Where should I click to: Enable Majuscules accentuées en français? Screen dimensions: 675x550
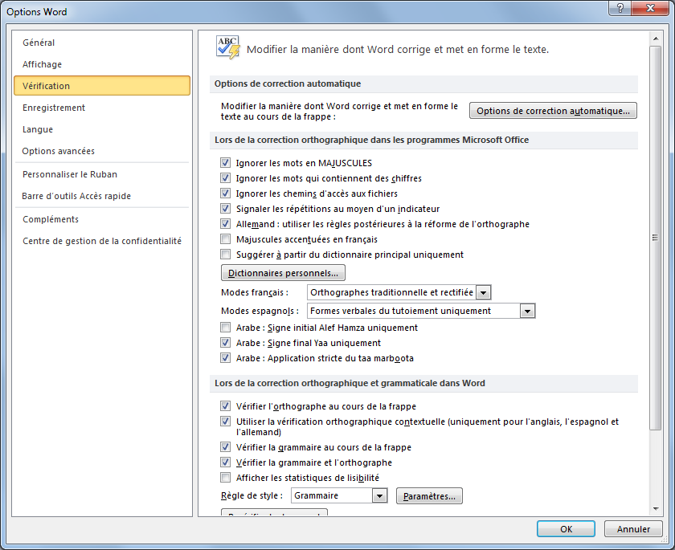(x=225, y=239)
